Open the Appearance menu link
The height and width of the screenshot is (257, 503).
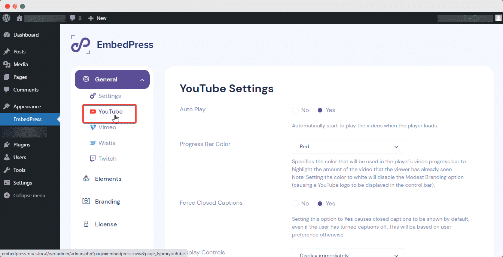pos(27,106)
